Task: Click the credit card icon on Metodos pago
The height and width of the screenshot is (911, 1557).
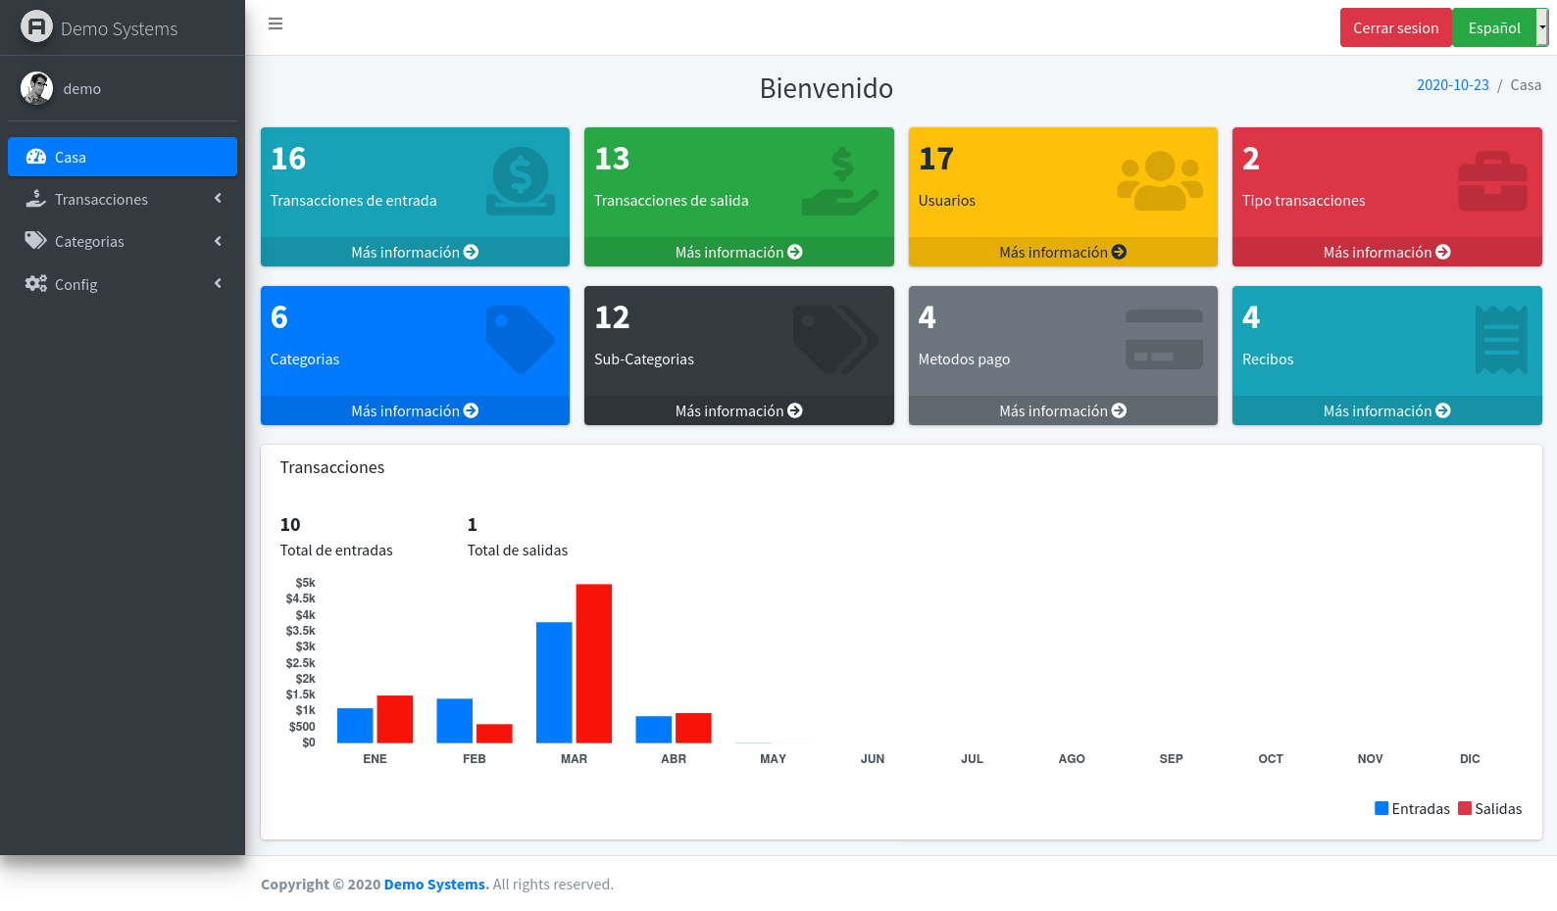Action: pos(1164,340)
